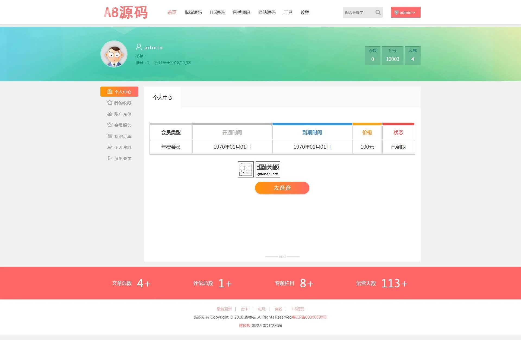Click the orange 去逛逛 button
Image resolution: width=521 pixels, height=340 pixels.
282,188
